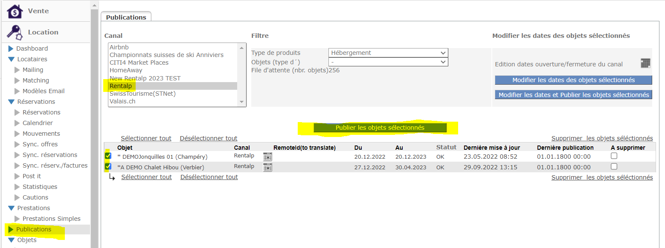Open Sync. réserv./factures item
665x248 pixels.
(55, 165)
